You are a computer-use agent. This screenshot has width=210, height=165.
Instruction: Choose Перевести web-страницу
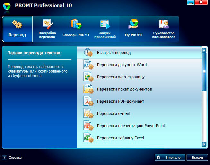(x=139, y=77)
